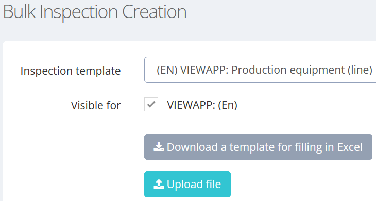Click the Bulk Inspection Creation page heading

click(x=95, y=11)
